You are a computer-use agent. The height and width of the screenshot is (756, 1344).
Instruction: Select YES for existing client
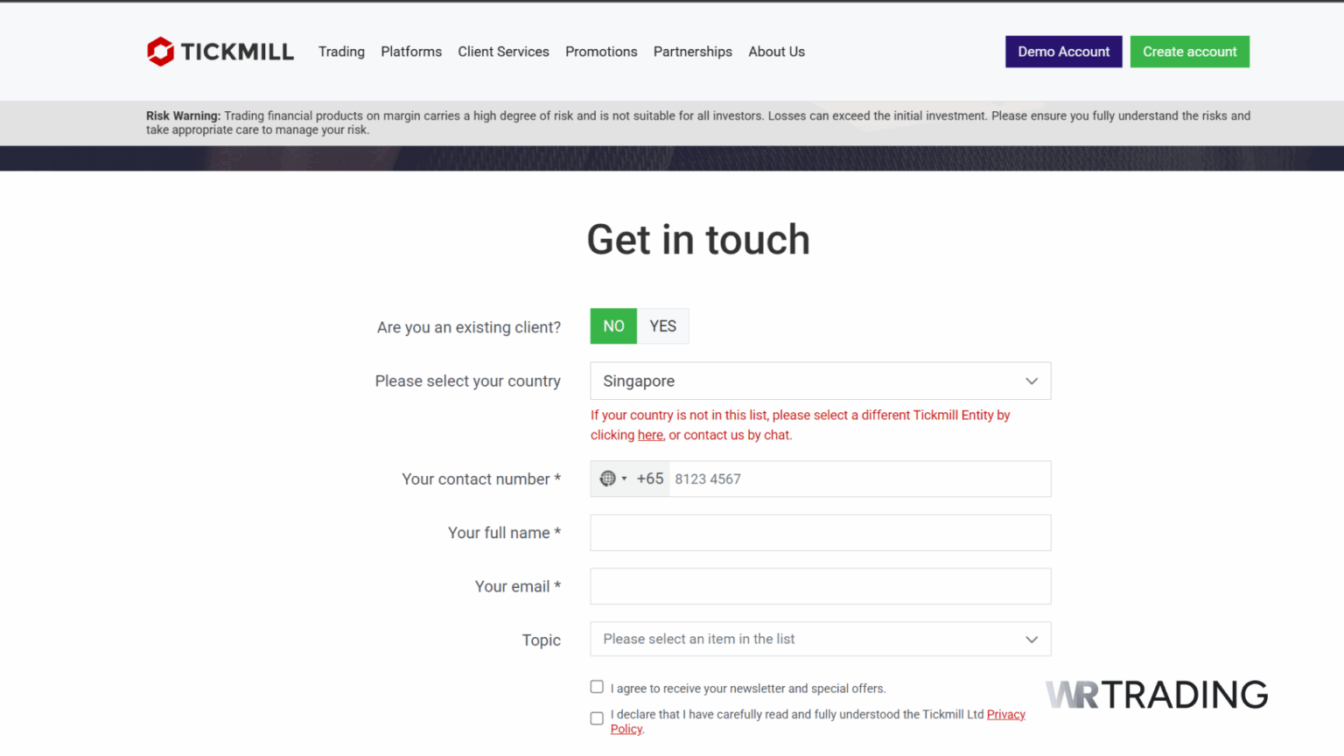(662, 326)
